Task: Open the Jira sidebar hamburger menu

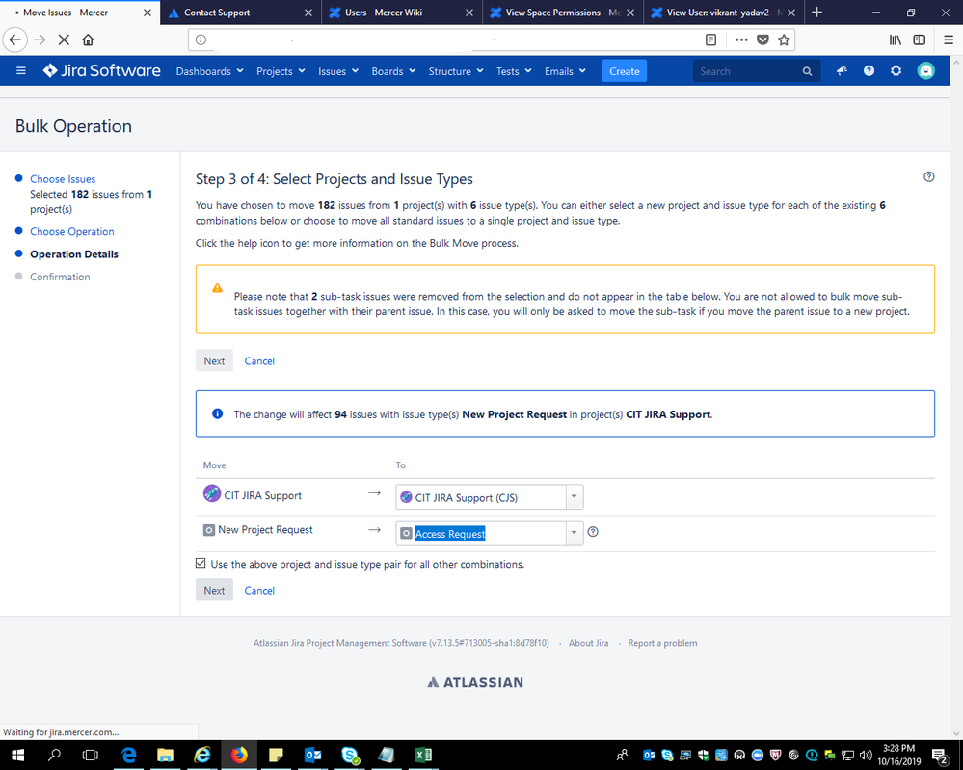Action: 21,70
